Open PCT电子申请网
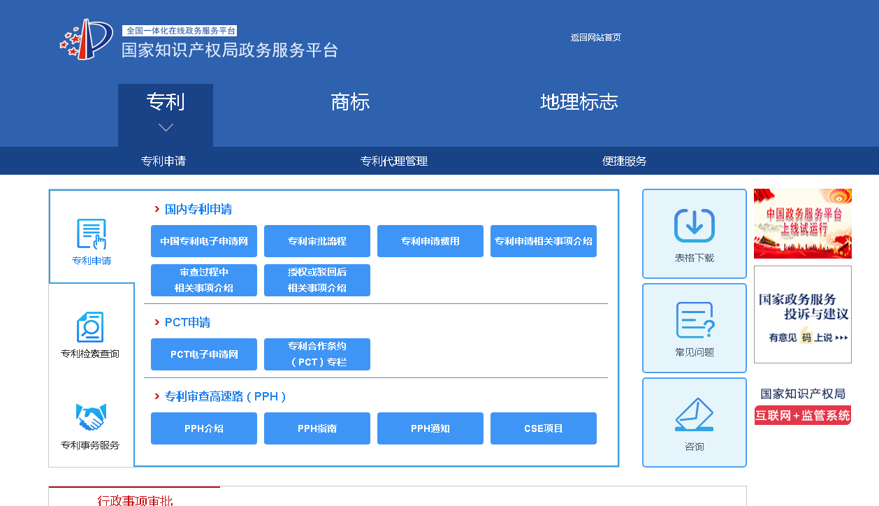 click(203, 354)
